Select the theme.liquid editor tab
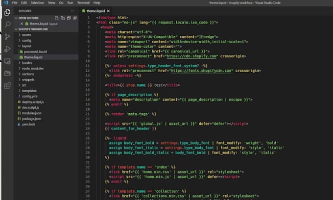The height and width of the screenshot is (200, 333). pos(95,11)
